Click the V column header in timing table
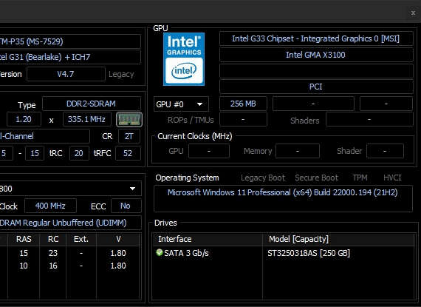 tap(118, 239)
